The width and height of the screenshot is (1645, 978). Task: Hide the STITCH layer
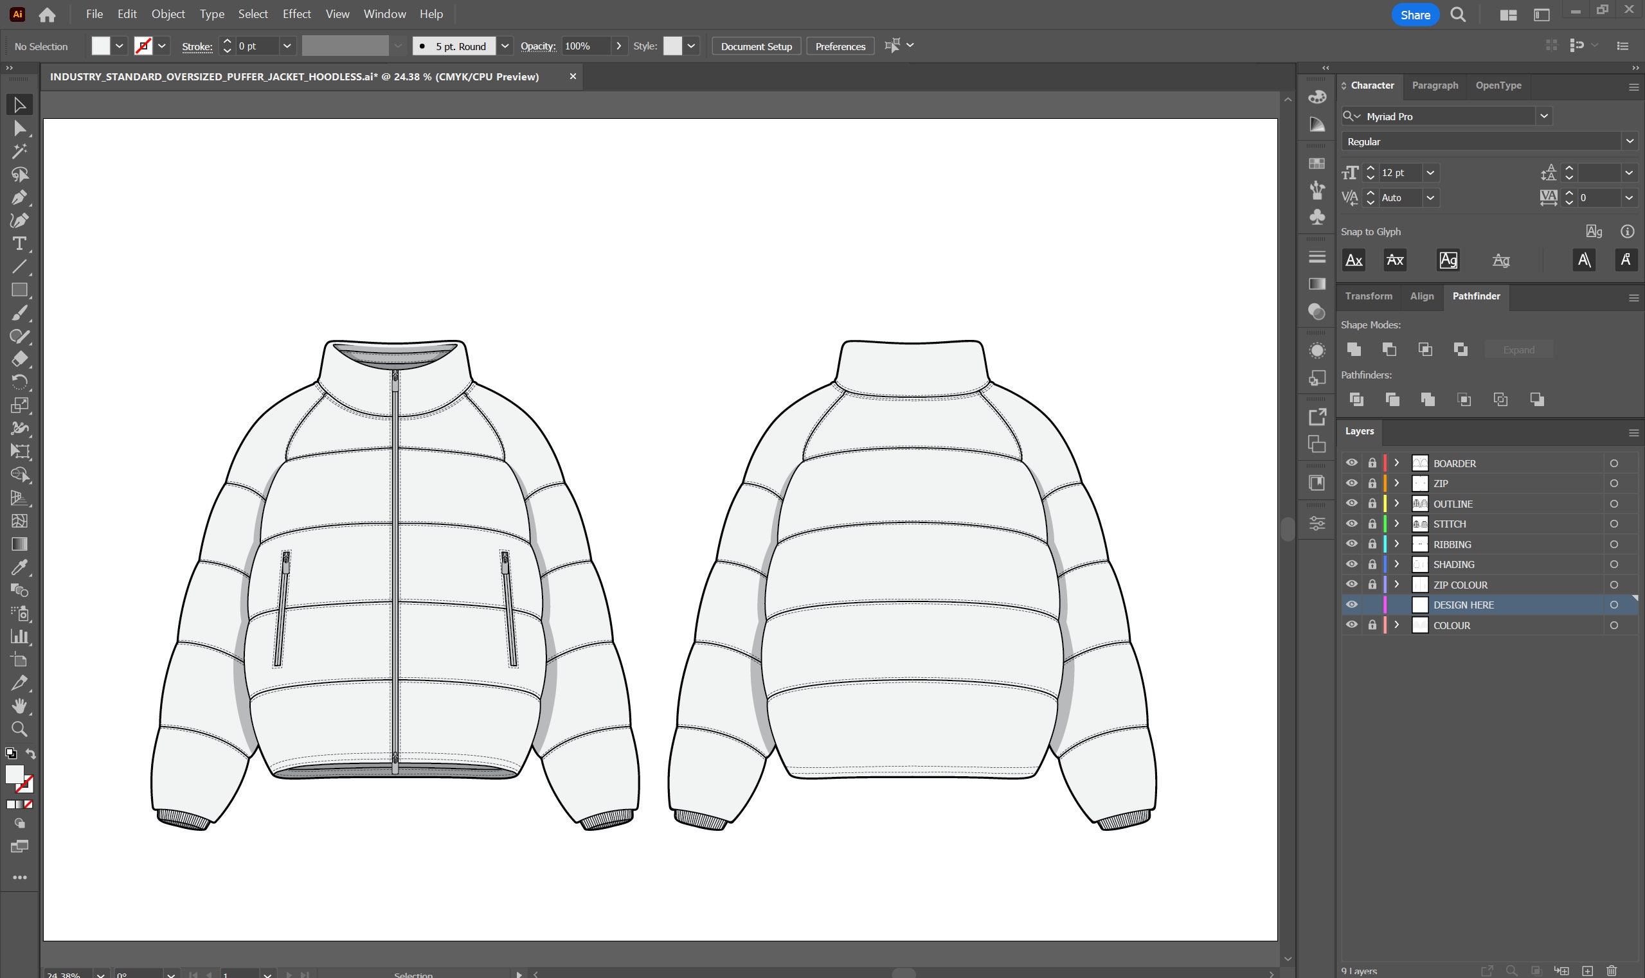coord(1352,523)
